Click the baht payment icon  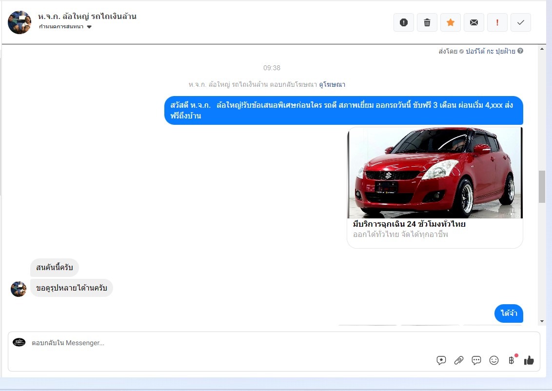pyautogui.click(x=512, y=360)
